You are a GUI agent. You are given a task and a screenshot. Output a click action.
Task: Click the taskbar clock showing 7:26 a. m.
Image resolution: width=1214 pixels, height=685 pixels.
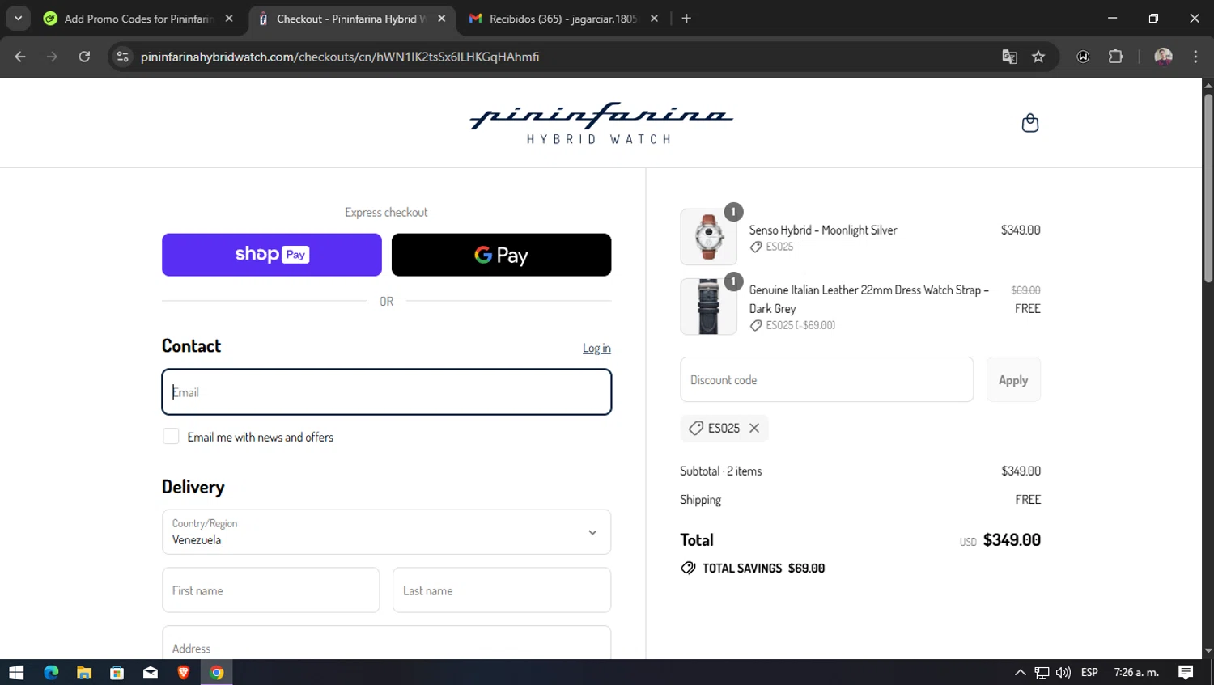[1136, 672]
